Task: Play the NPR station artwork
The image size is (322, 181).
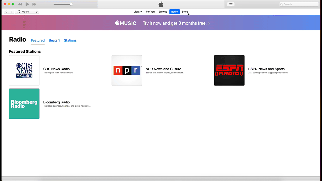Action: click(x=127, y=70)
